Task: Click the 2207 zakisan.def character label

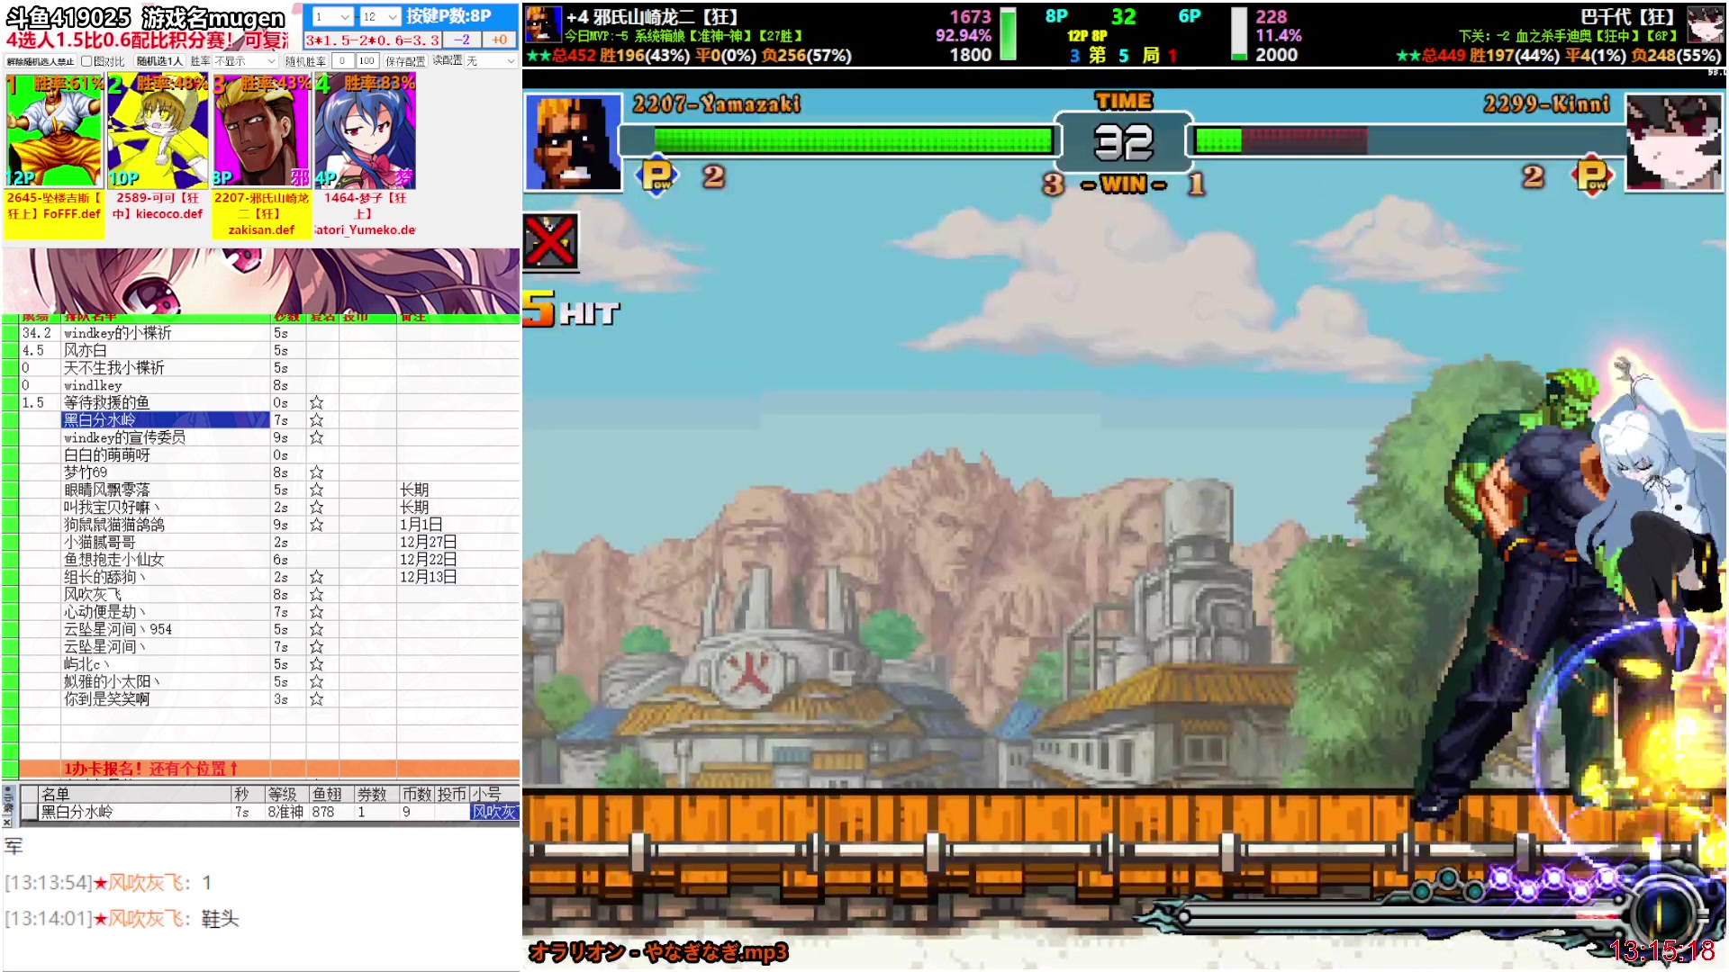Action: [x=261, y=214]
